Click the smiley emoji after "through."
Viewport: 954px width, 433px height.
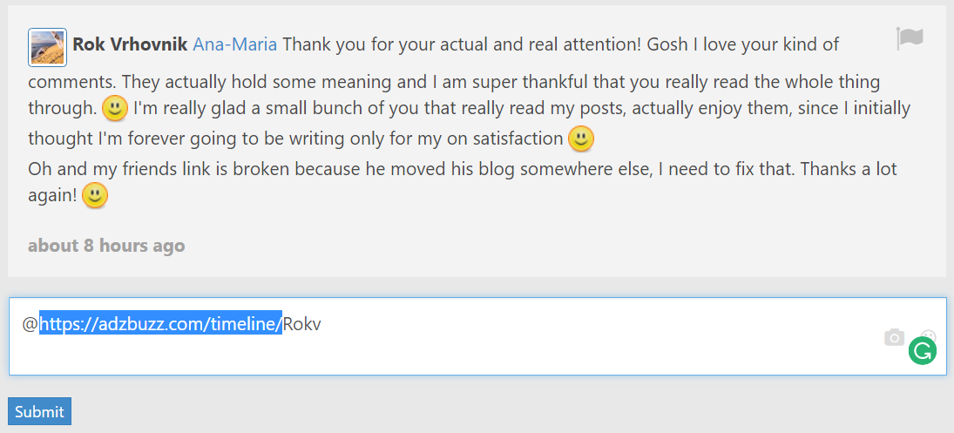tap(115, 109)
